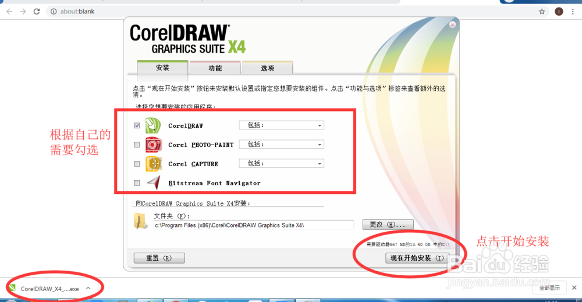Viewport: 582px width, 302px height.
Task: Click the 重置 (R) button
Action: point(159,258)
